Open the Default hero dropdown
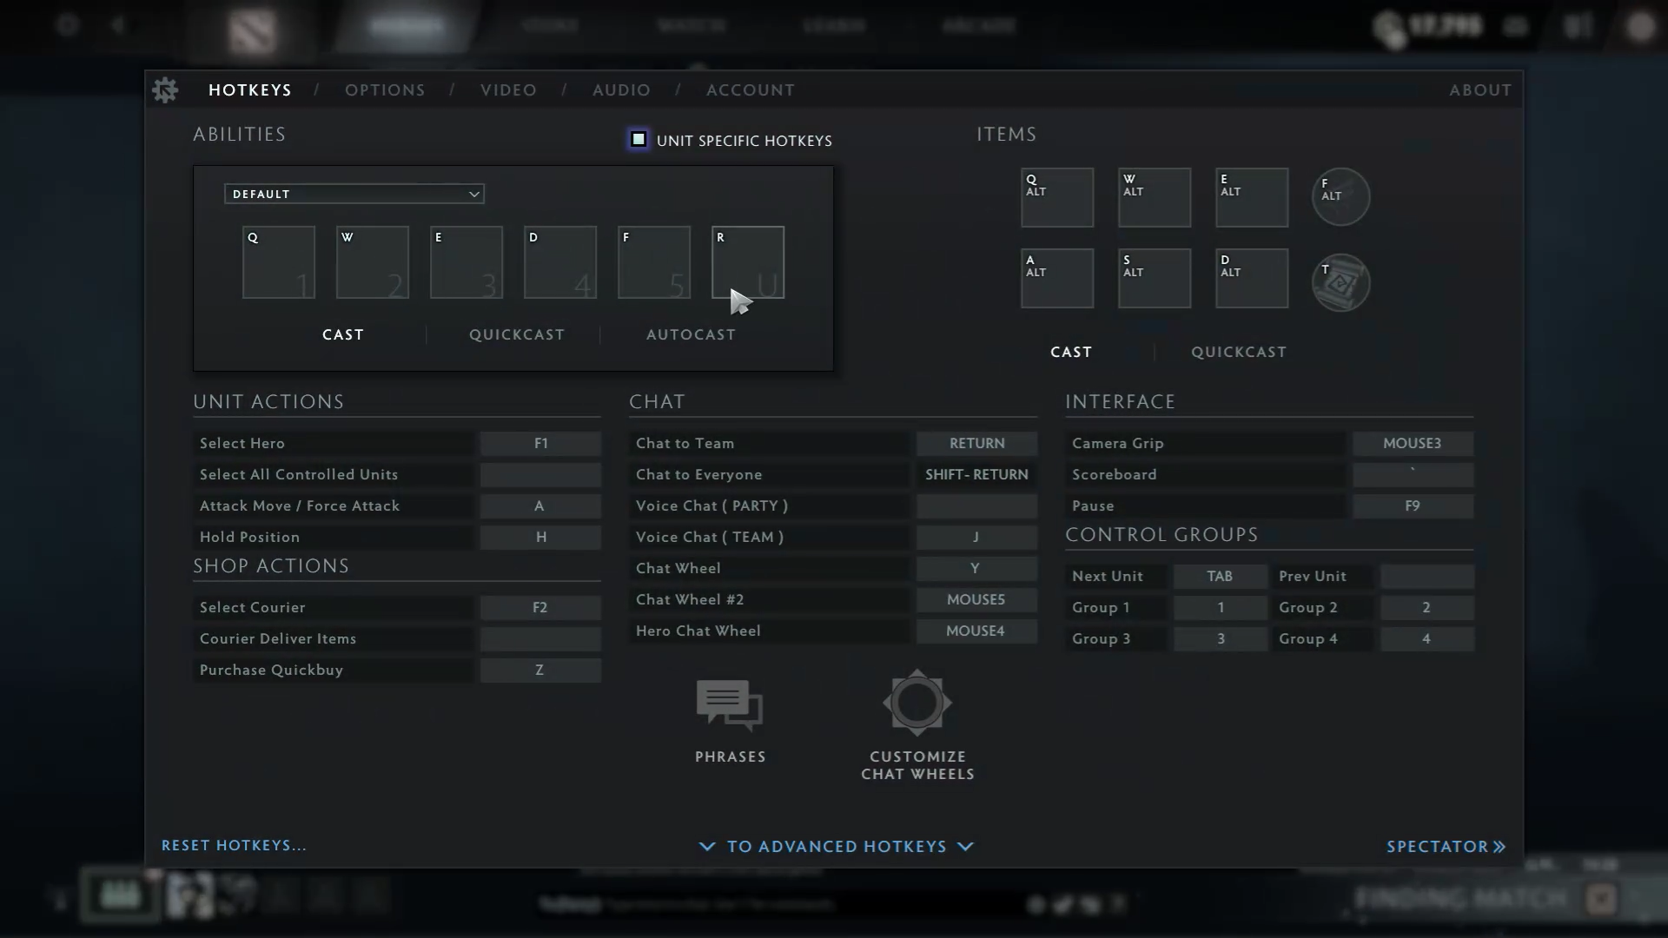Screen dimensions: 1668x938 click(354, 194)
